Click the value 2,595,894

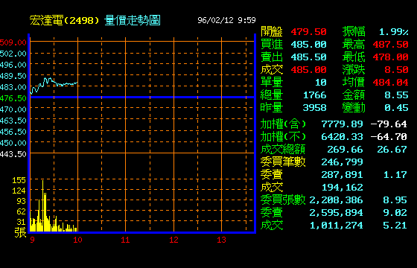(x=336, y=212)
